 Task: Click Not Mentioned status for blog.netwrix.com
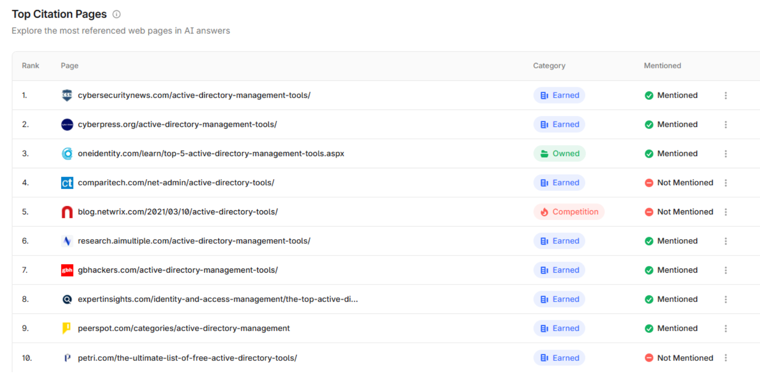[679, 212]
